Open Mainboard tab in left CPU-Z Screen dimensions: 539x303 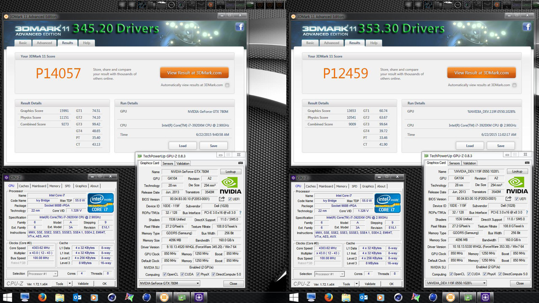click(39, 186)
